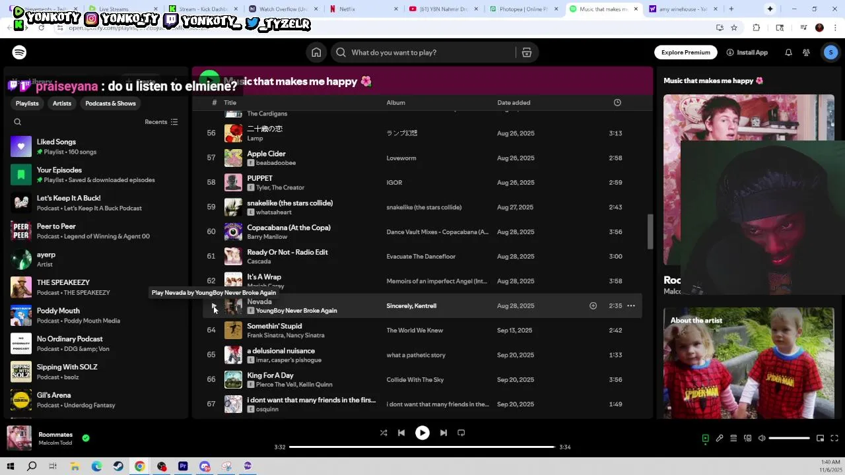This screenshot has height=475, width=845.
Task: Open Liked Songs playlist
Action: pyautogui.click(x=96, y=146)
